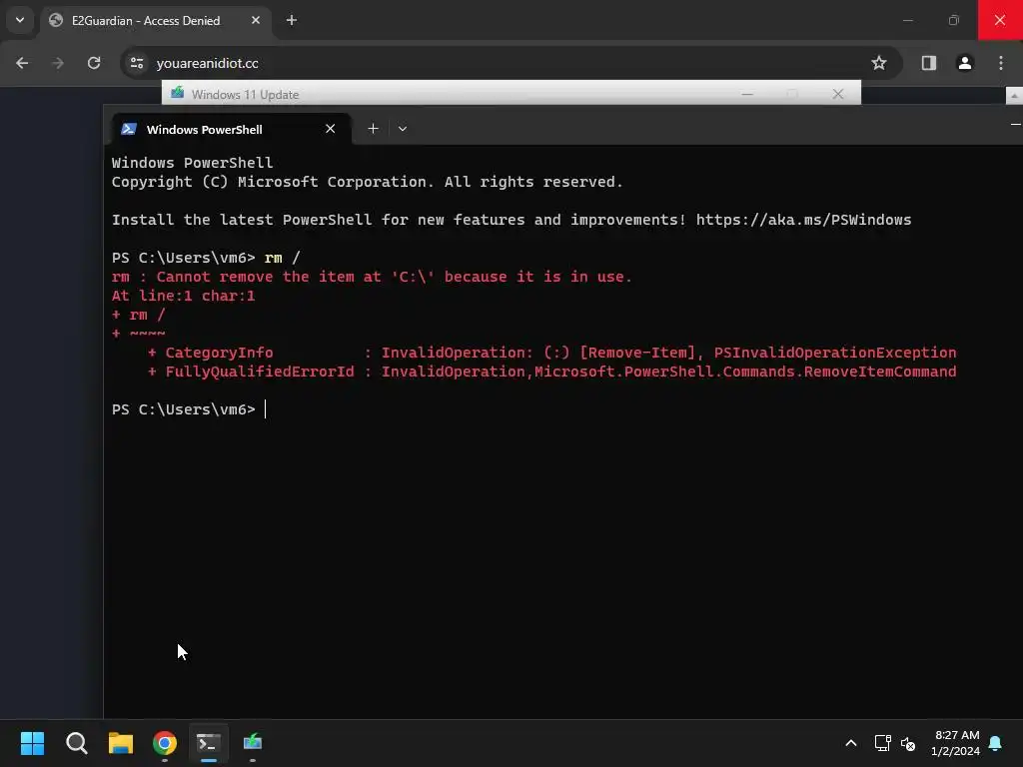
Task: Open File Explorer from taskbar
Action: (x=121, y=743)
